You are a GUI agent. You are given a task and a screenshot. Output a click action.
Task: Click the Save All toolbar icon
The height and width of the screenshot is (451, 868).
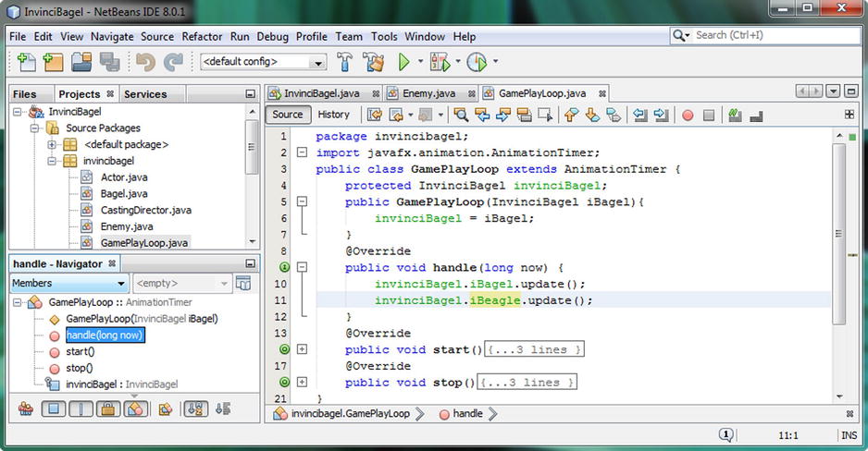point(109,62)
